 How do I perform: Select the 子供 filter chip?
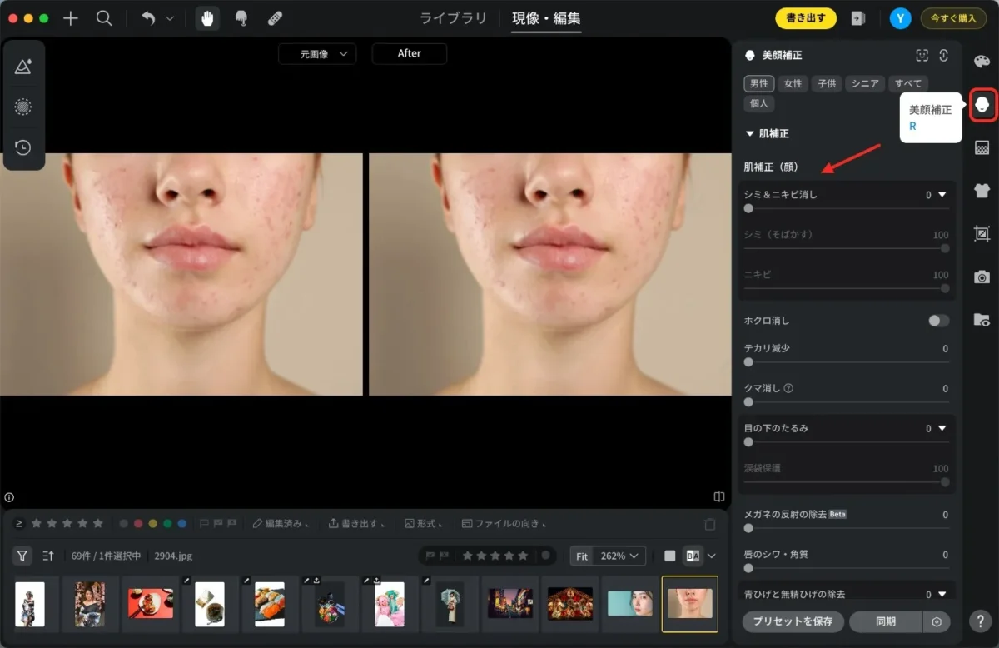click(x=827, y=83)
